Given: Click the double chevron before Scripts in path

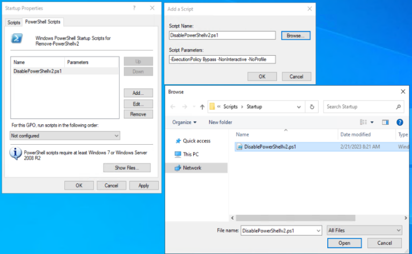Looking at the screenshot, I should click(219, 107).
